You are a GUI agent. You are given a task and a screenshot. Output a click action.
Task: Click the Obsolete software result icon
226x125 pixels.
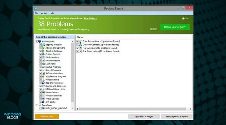(80, 41)
